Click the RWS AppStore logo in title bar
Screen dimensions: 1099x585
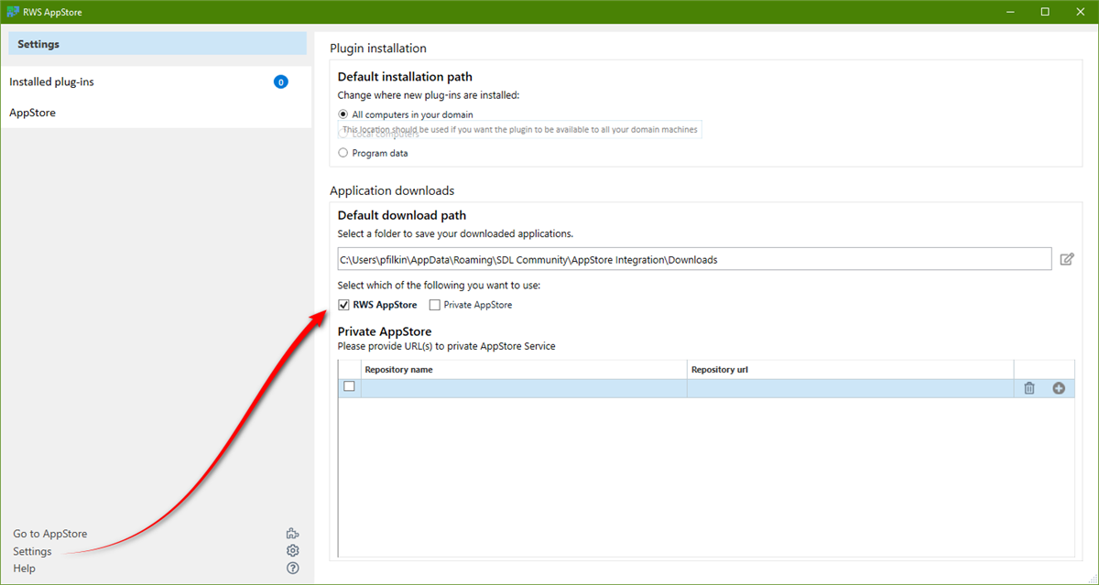coord(13,11)
